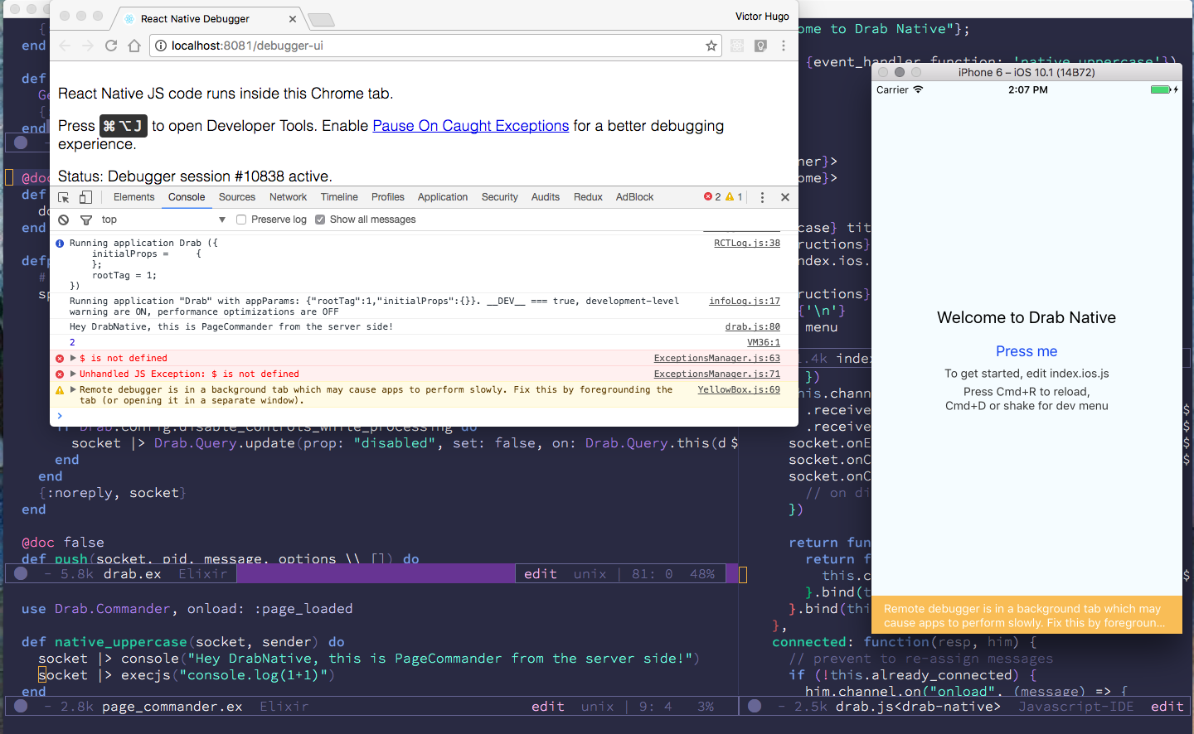Image resolution: width=1194 pixels, height=734 pixels.
Task: Open source link RCTLog.js:38
Action: (x=747, y=244)
